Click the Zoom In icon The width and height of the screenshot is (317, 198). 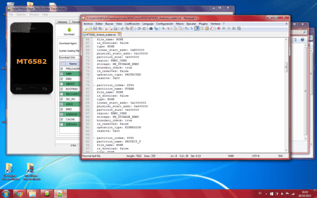point(163,29)
